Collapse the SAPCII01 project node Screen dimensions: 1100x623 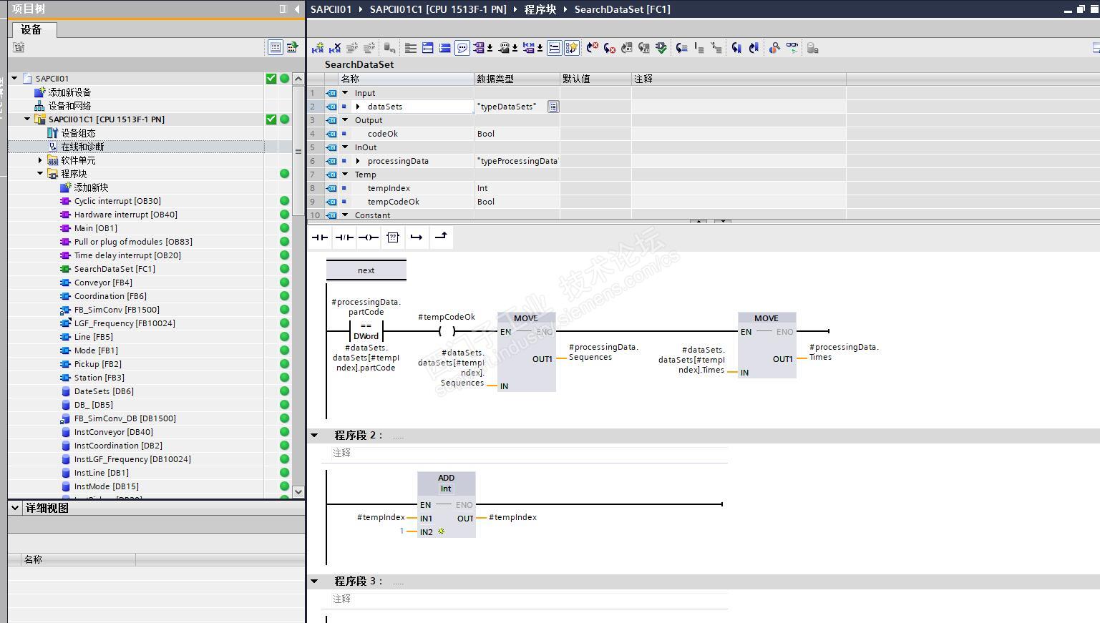(x=14, y=79)
